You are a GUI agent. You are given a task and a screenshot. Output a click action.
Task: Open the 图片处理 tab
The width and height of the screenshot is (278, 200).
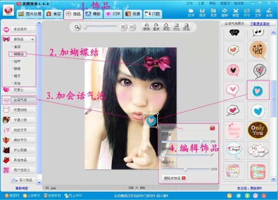pos(30,14)
